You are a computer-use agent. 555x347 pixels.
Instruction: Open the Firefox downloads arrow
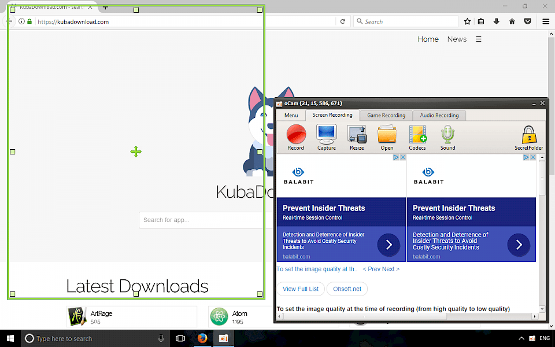496,21
